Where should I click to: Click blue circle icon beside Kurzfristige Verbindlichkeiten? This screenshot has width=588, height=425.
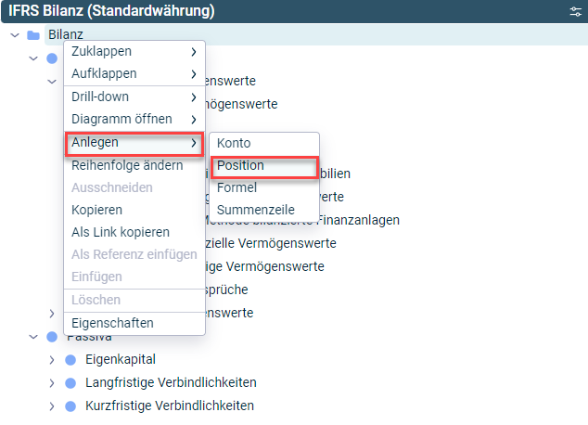70,406
